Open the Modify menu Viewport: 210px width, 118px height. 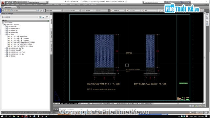point(56,5)
